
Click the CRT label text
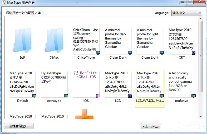(182, 58)
